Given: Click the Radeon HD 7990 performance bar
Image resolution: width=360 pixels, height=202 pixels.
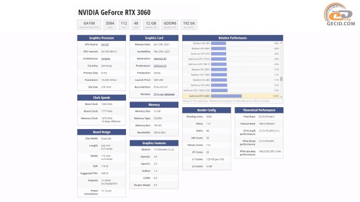Looking at the screenshot, I should click(x=219, y=75).
